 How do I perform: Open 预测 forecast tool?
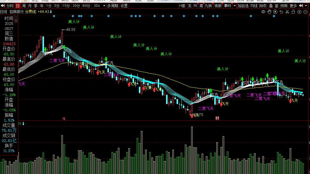click(284, 6)
